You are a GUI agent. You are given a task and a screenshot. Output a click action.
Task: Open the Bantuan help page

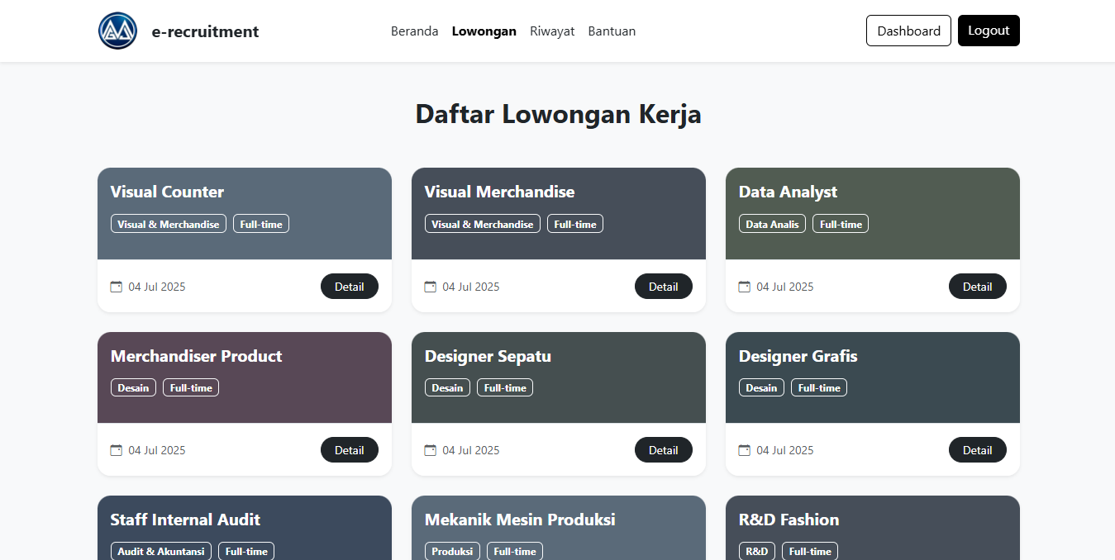612,31
